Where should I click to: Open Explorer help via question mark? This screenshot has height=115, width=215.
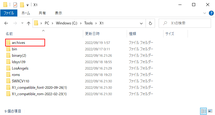tap(211, 13)
